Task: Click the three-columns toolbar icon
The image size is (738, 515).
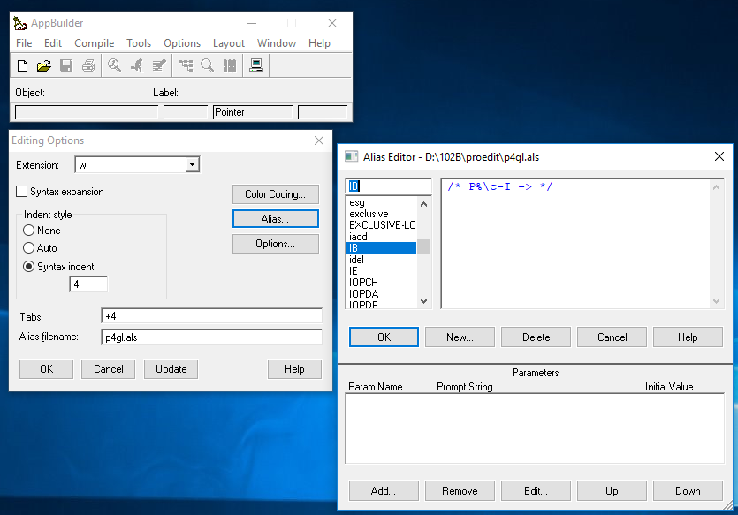Action: 230,65
